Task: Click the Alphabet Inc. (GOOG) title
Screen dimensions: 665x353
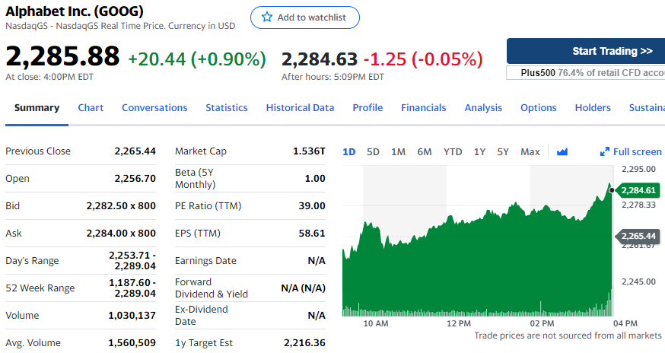Action: click(x=75, y=11)
